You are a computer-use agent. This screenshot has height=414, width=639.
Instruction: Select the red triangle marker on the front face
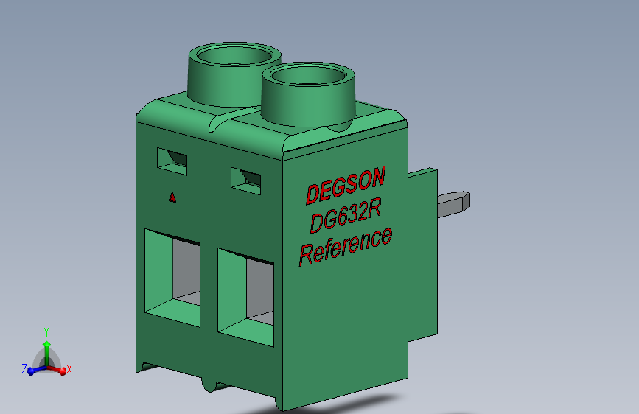[172, 197]
